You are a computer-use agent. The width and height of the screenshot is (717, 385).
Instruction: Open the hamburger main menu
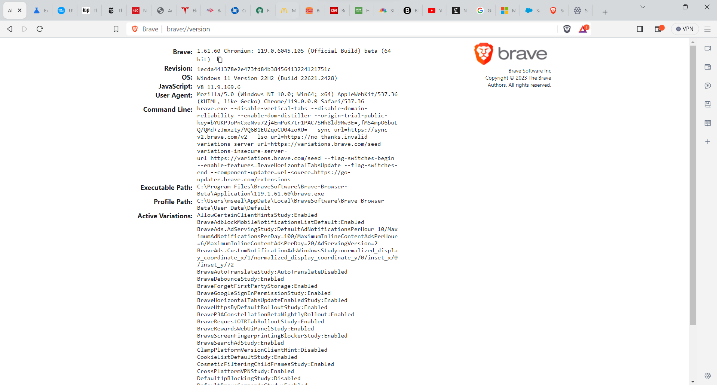click(x=707, y=29)
